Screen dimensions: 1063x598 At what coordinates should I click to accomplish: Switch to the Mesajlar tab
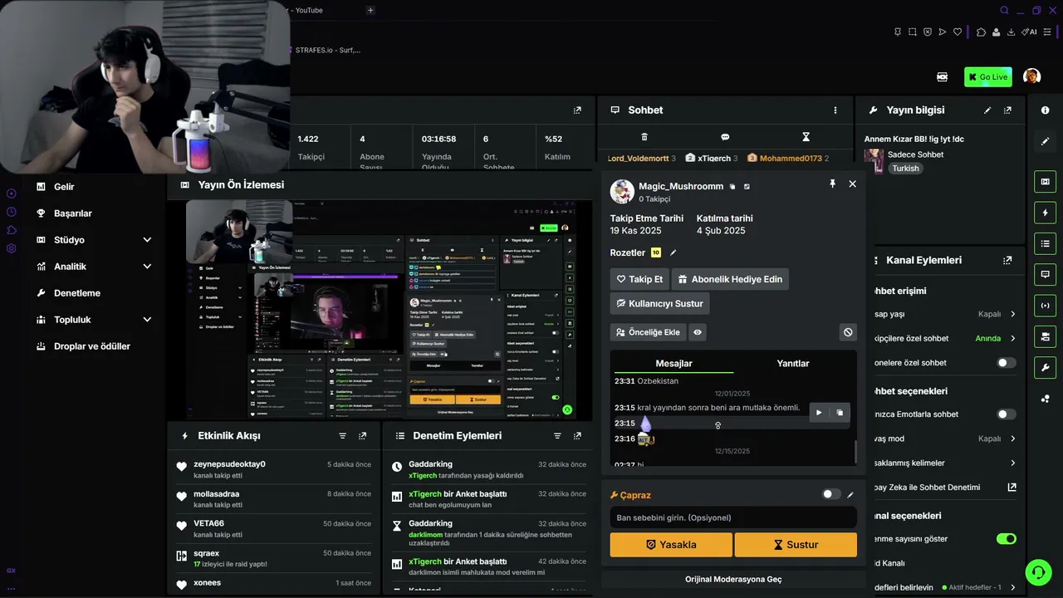[674, 363]
